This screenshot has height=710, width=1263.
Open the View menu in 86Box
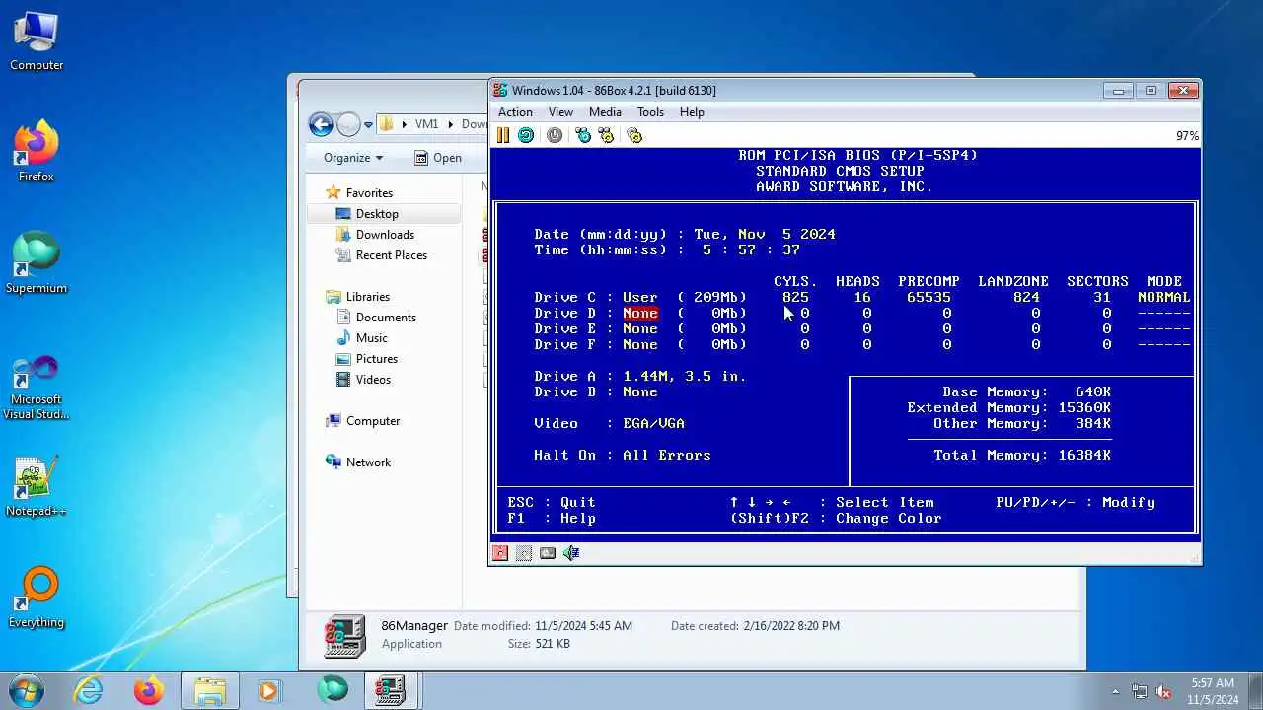point(560,112)
